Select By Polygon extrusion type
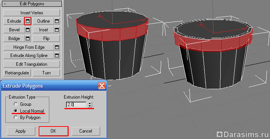The image size is (270, 139). click(x=16, y=117)
